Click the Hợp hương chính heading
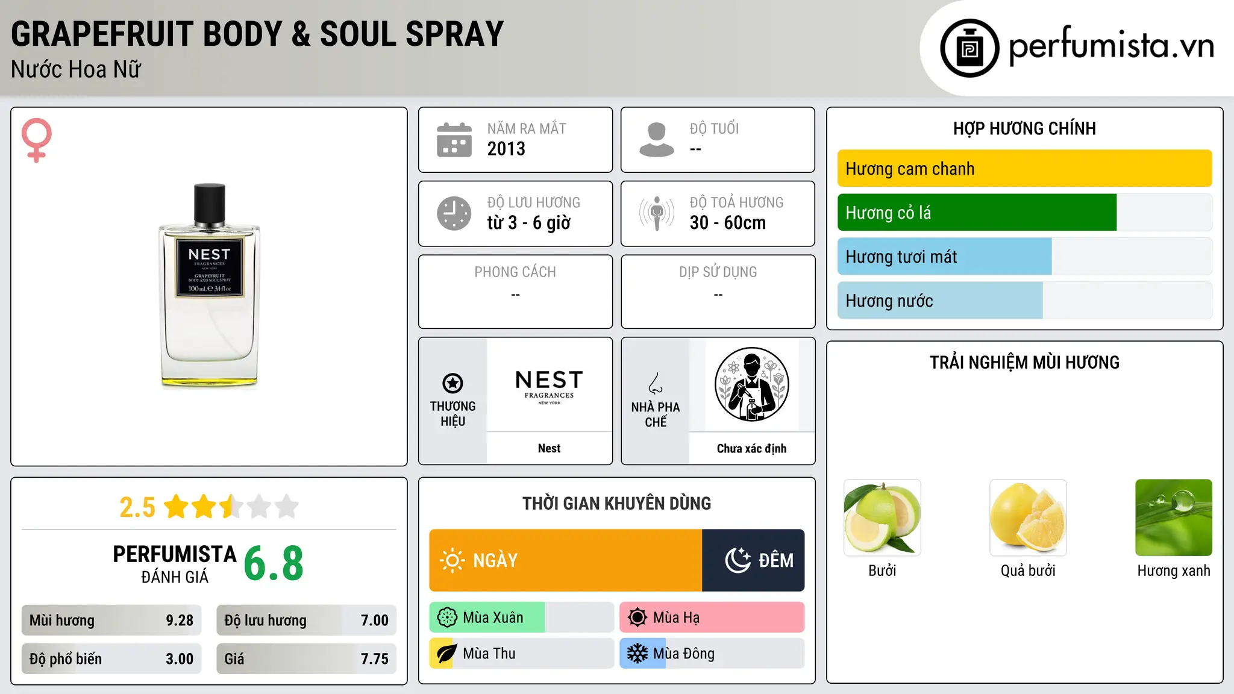 (1024, 128)
